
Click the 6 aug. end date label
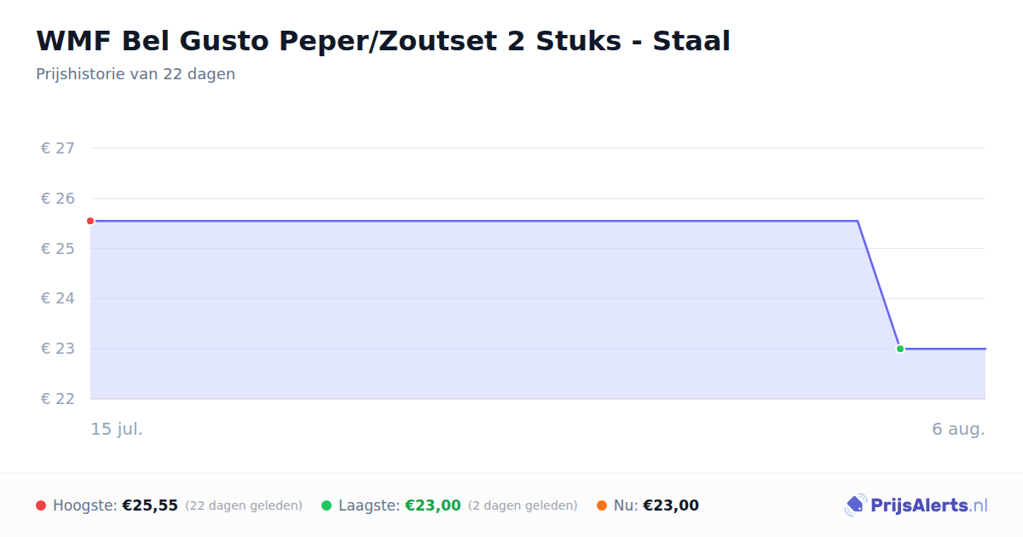(958, 429)
